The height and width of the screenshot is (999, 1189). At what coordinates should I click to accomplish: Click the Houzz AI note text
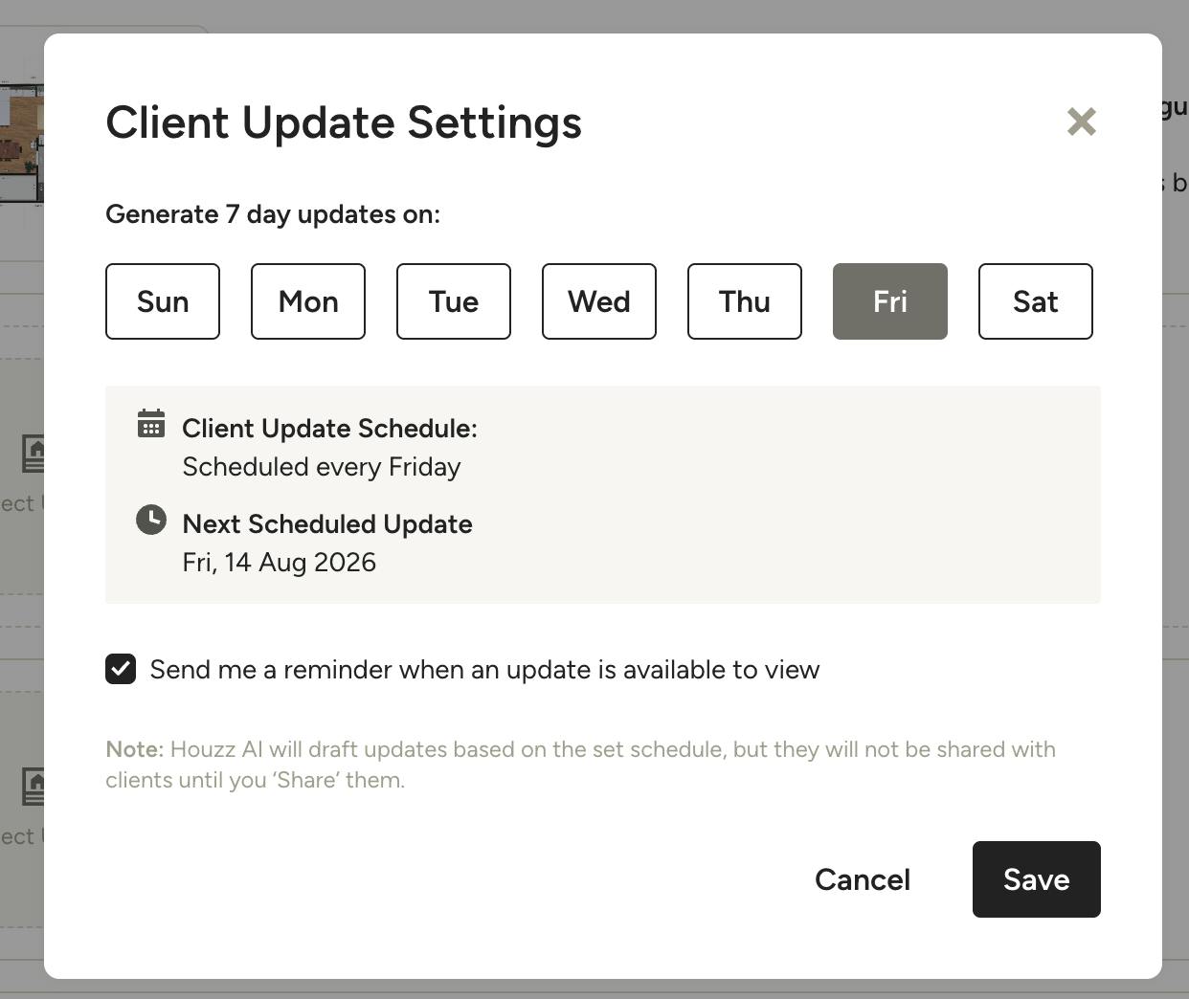[x=580, y=765]
